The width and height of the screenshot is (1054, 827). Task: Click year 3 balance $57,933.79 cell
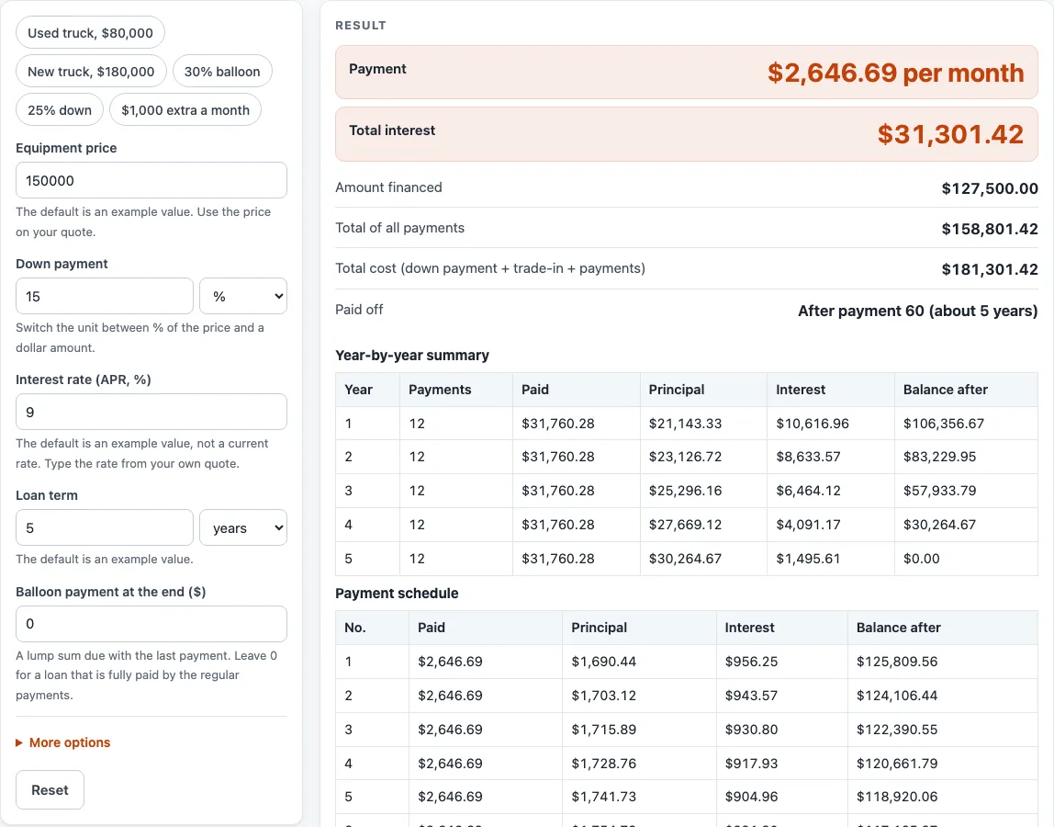click(x=966, y=491)
